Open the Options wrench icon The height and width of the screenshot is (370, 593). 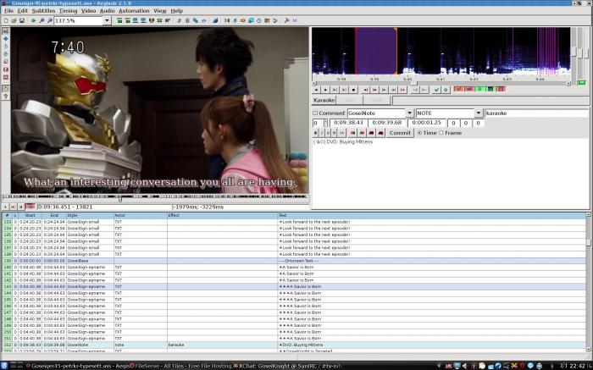(286, 20)
